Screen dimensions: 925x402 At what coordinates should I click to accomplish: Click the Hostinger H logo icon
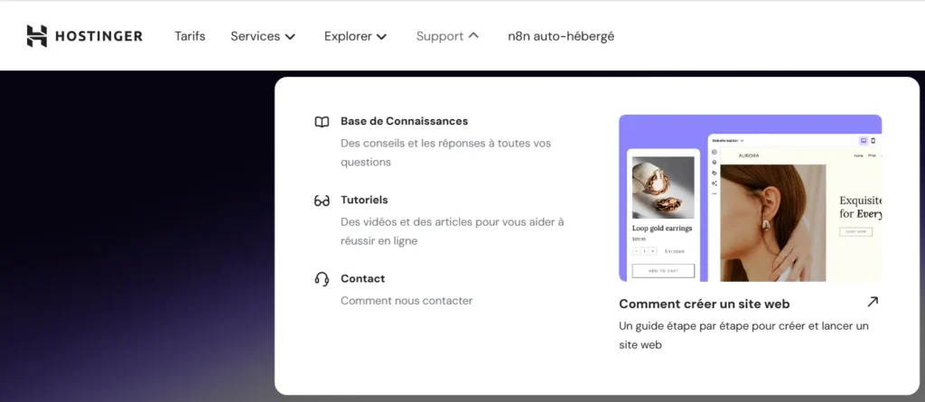point(36,36)
